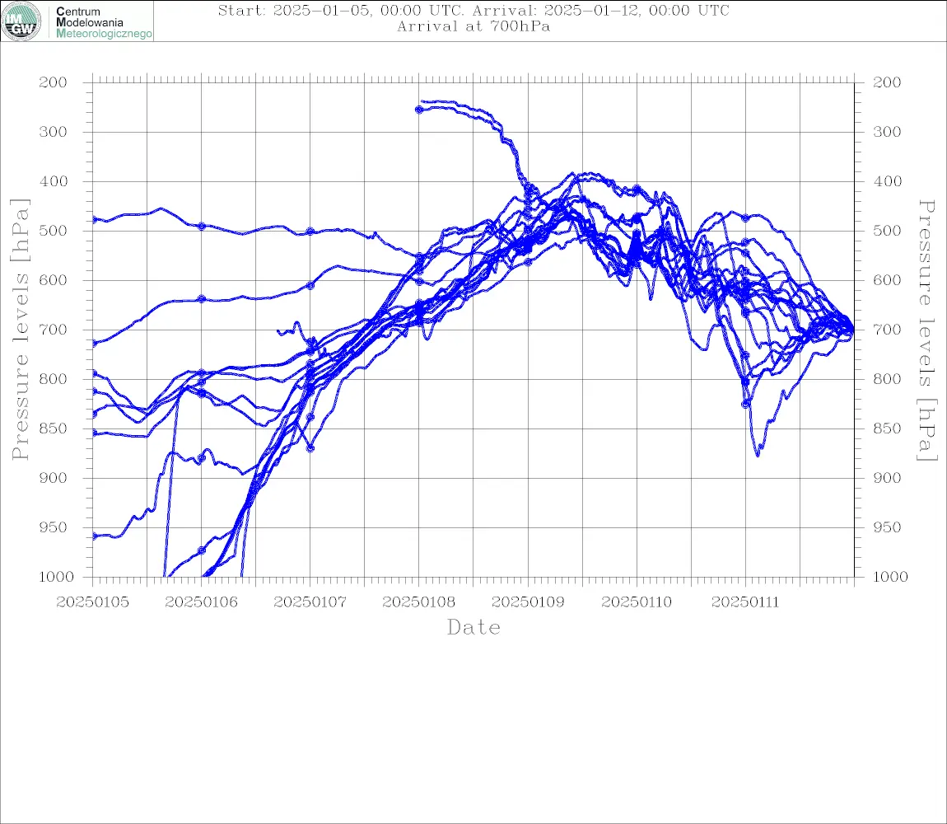Click the left axis 800 label
Image resolution: width=947 pixels, height=824 pixels.
coord(54,379)
